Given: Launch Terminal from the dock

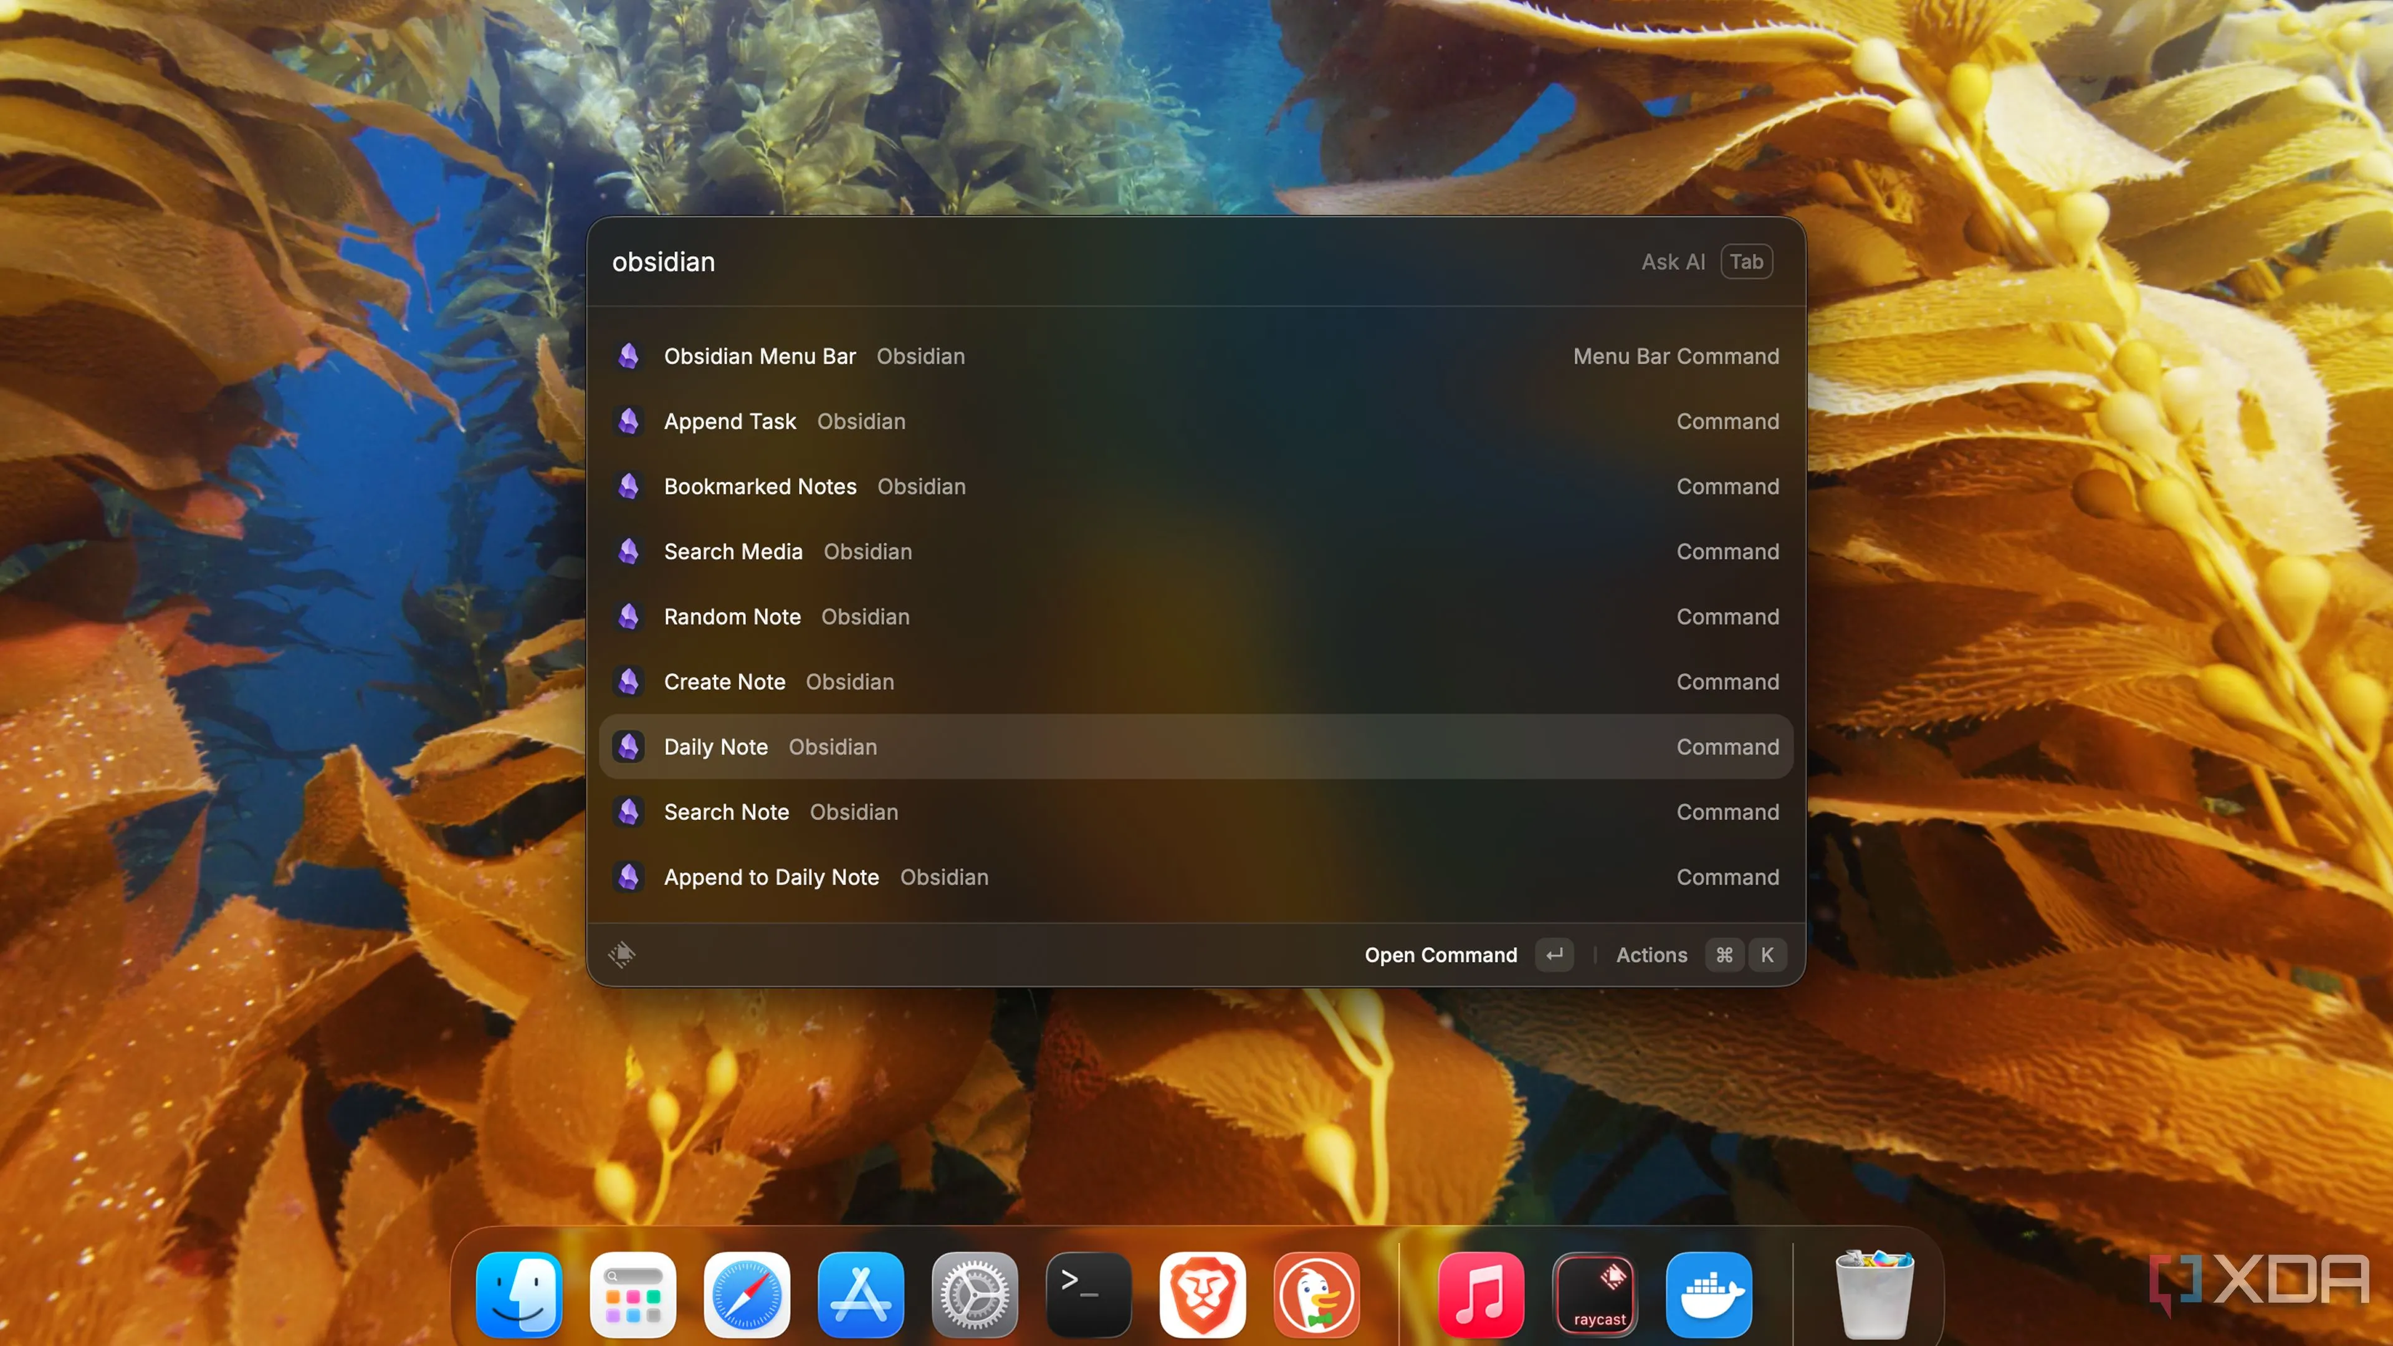Looking at the screenshot, I should tap(1088, 1294).
